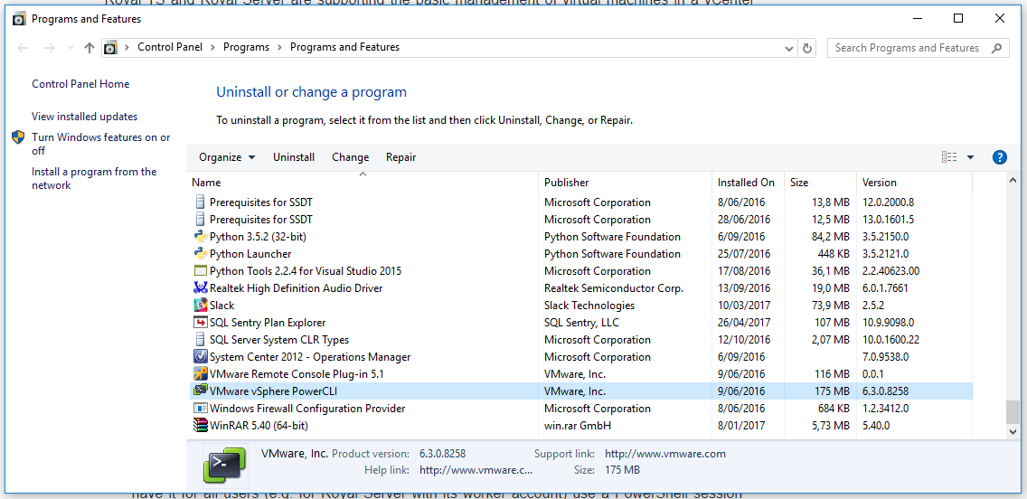Sort by the Version column header

pyautogui.click(x=914, y=183)
